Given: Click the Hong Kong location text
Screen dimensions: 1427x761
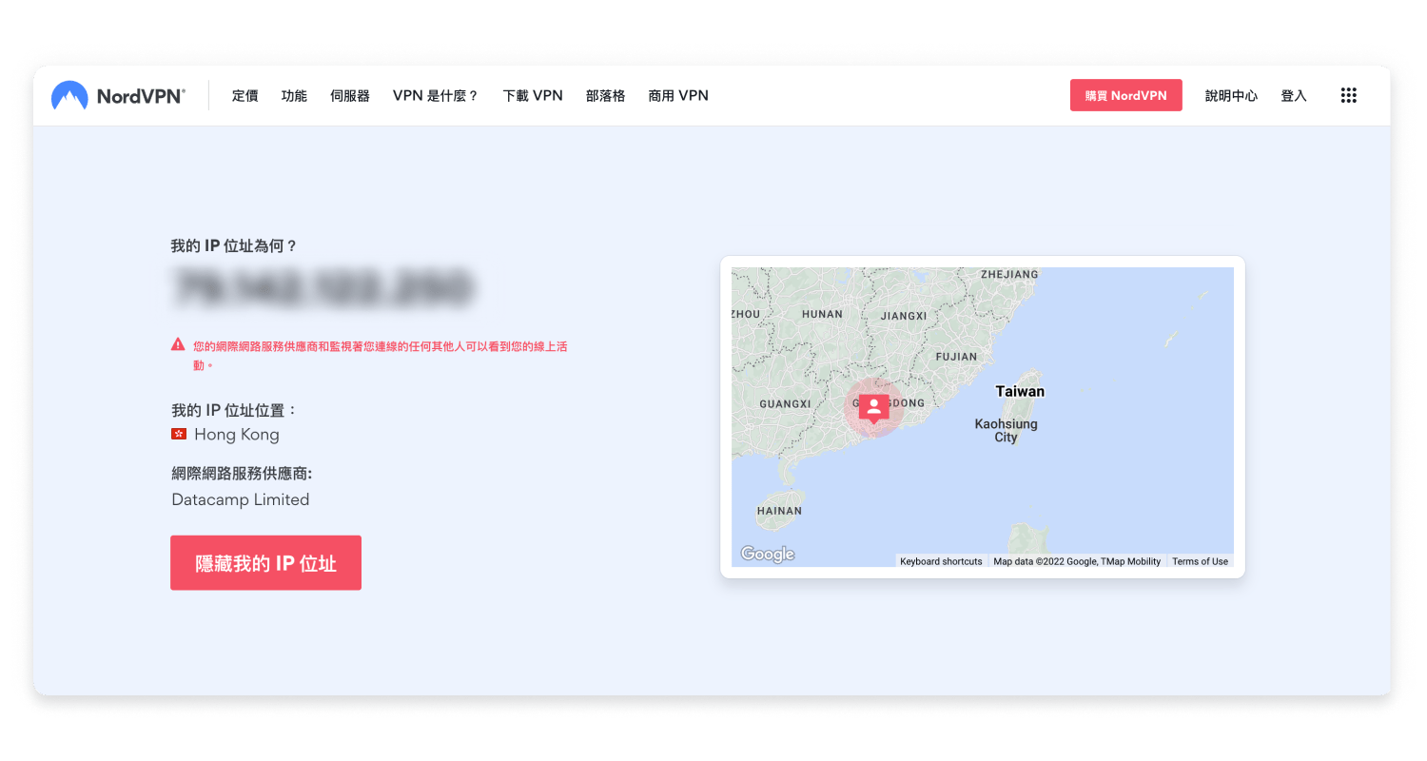Looking at the screenshot, I should 237,435.
